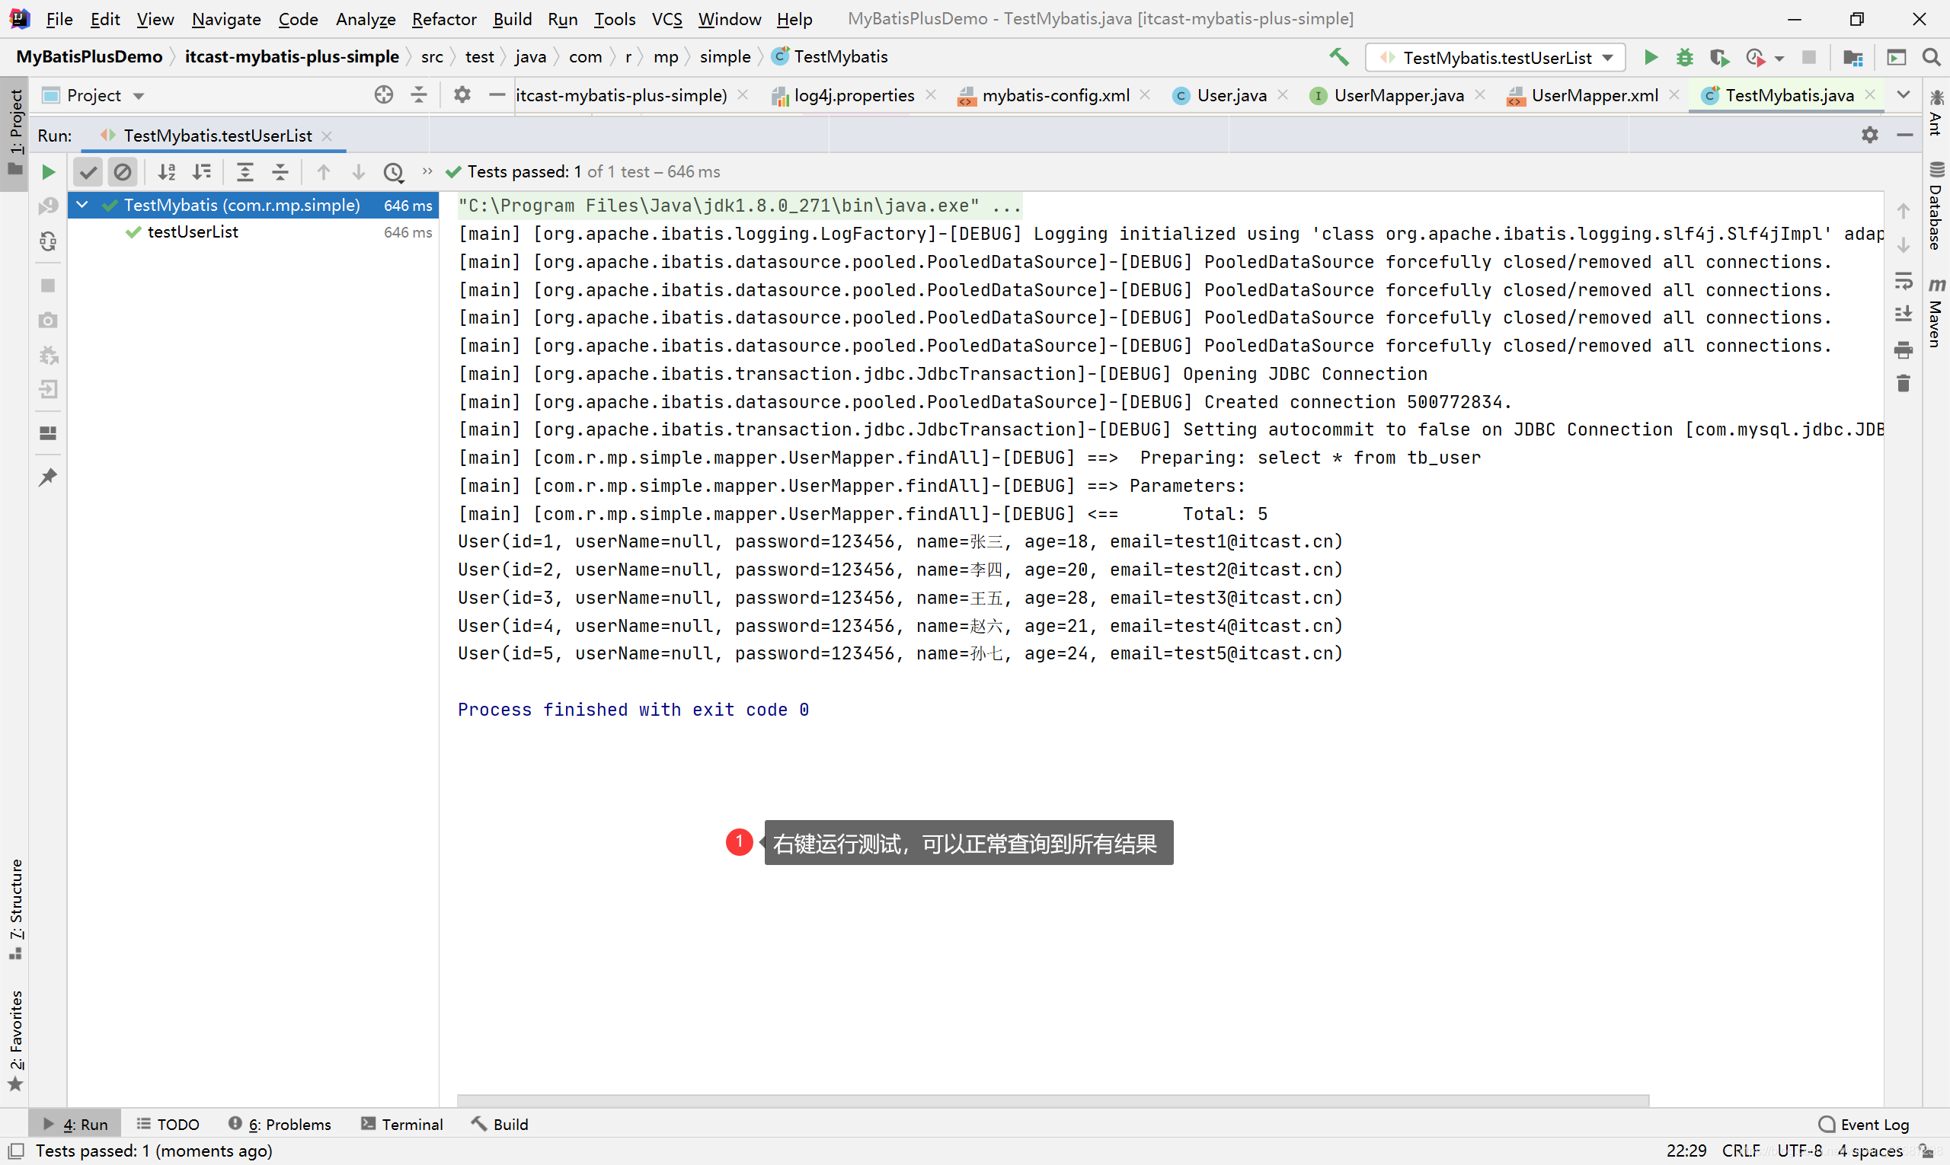The width and height of the screenshot is (1950, 1165).
Task: Go to previous failed test arrow
Action: point(324,172)
